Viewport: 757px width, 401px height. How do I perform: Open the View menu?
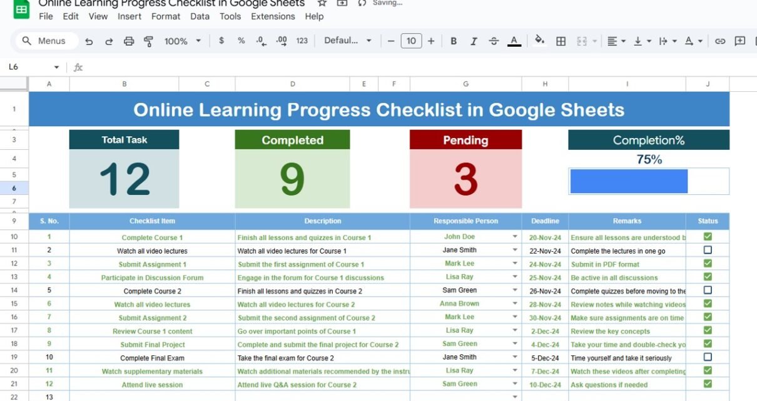98,16
